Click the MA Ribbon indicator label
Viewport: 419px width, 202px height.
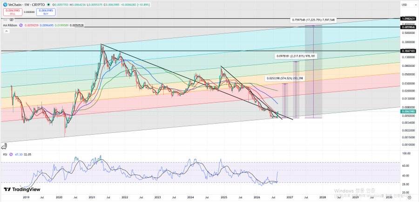pyautogui.click(x=10, y=26)
